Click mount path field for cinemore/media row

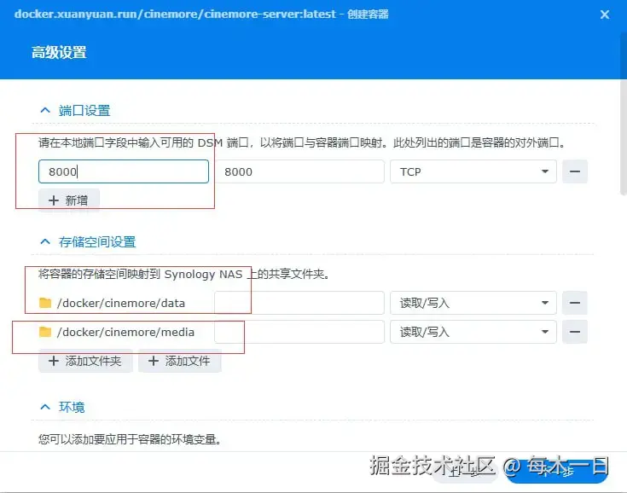(x=299, y=332)
